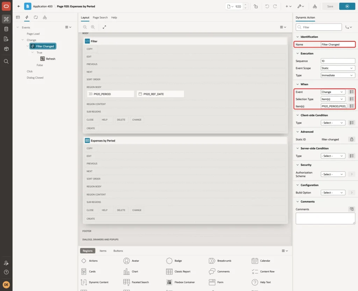Viewport: 358px width, 291px height.
Task: Open the Help tab
Action: [x=114, y=17]
